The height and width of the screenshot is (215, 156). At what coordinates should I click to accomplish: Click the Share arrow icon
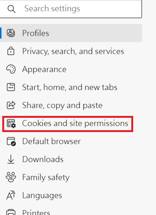[11, 105]
